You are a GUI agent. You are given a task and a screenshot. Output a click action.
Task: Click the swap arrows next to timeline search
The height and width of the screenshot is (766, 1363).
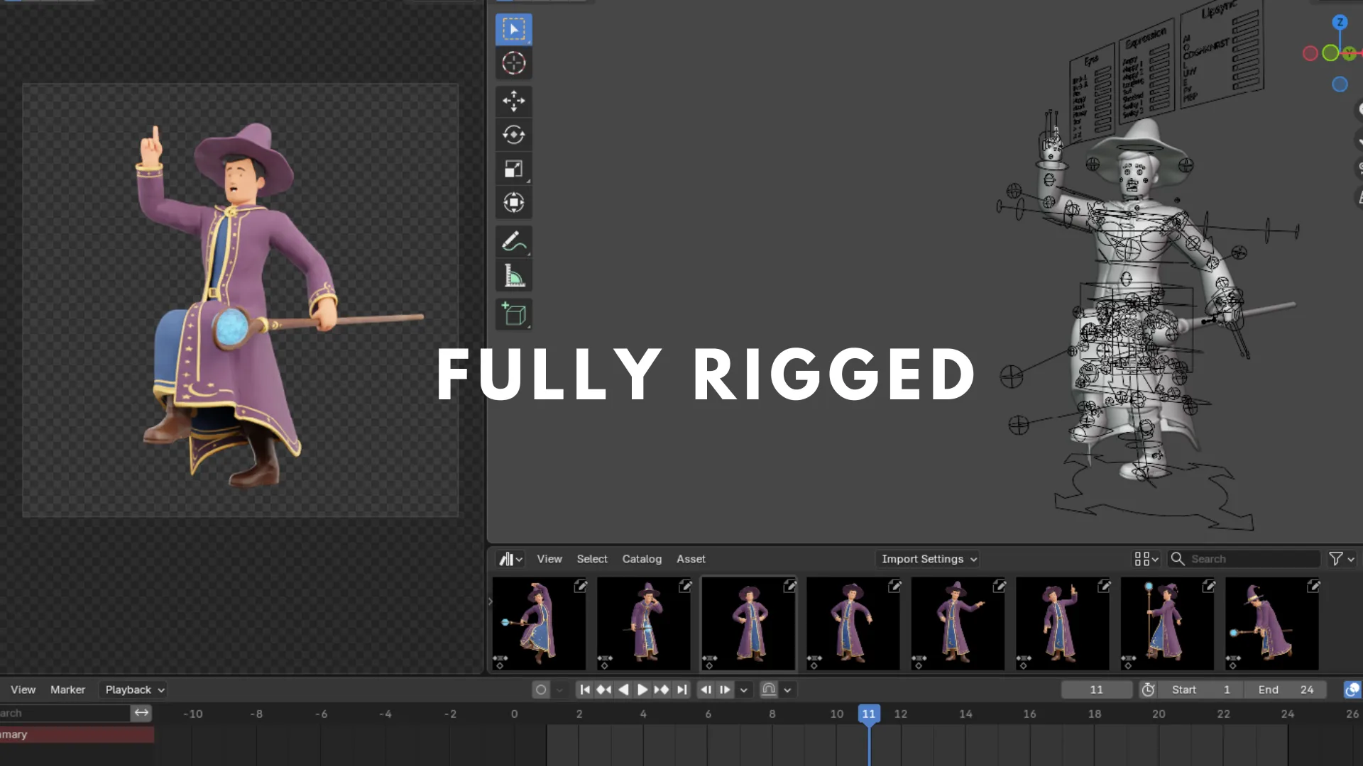(x=141, y=713)
